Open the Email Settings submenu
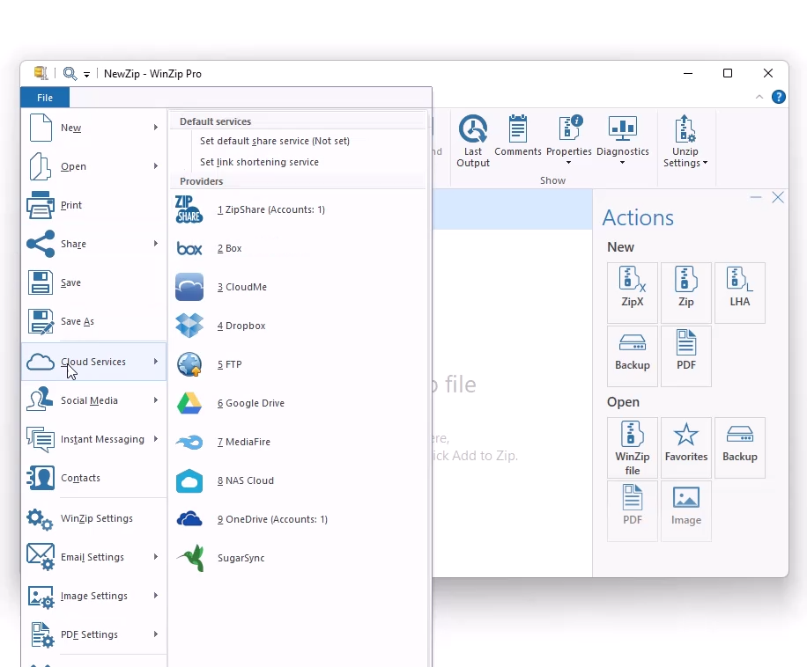 (x=93, y=557)
